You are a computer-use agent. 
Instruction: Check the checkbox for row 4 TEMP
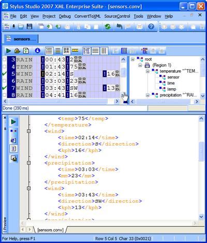coord(5,67)
